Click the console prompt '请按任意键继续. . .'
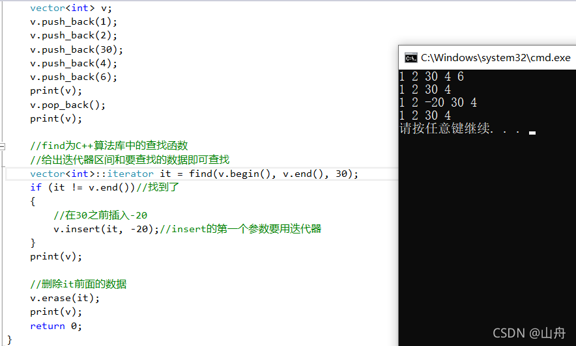The height and width of the screenshot is (346, 576). (x=460, y=129)
